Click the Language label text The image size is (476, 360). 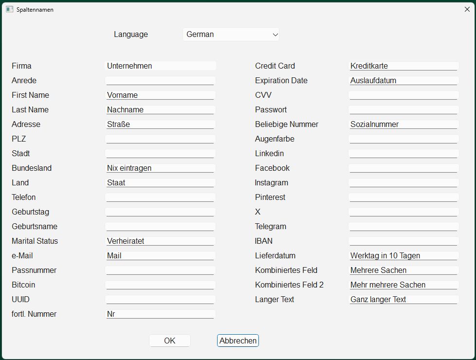pos(131,35)
